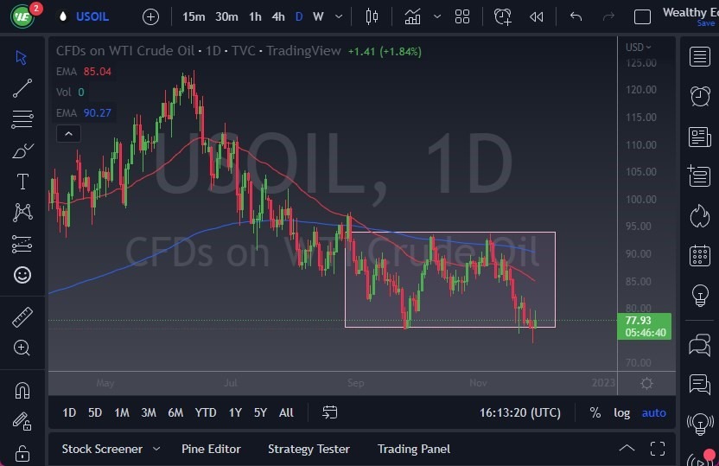Image resolution: width=719 pixels, height=466 pixels.
Task: Expand the timeframe interval dropdown arrow
Action: point(338,16)
